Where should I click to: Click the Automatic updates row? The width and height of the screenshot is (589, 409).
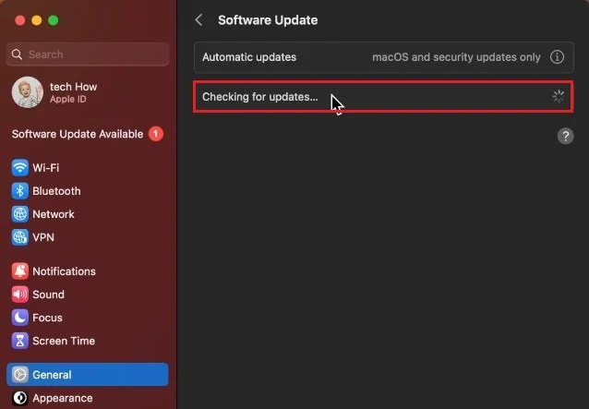click(x=383, y=57)
